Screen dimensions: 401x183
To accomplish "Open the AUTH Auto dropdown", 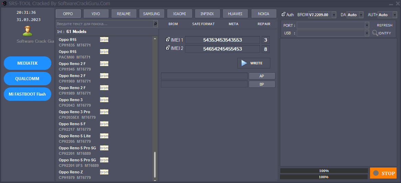I will coord(394,15).
